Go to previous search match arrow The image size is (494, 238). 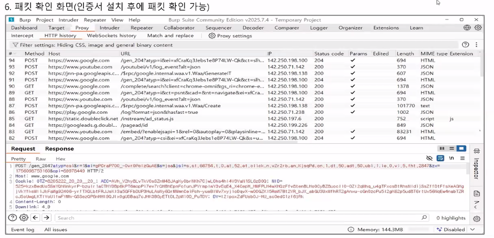pos(35,218)
